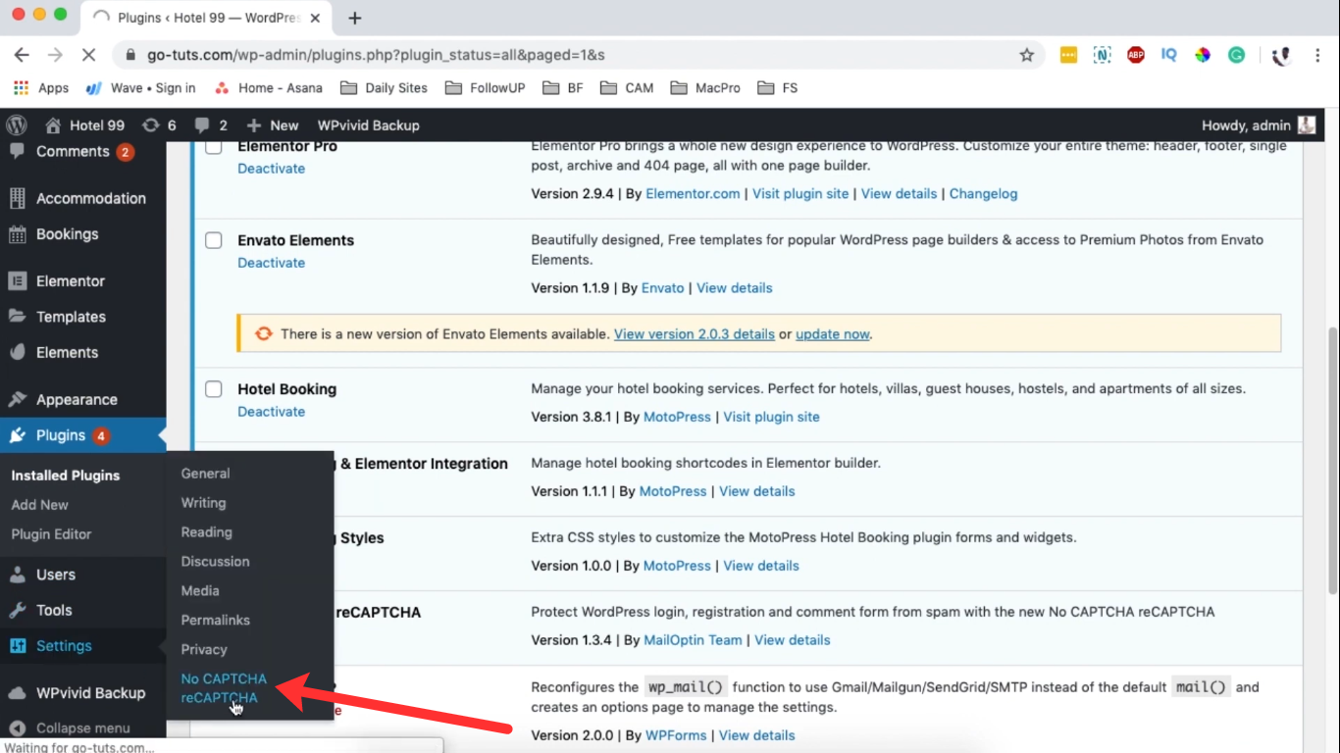Open Media settings from the flyout
This screenshot has width=1340, height=753.
200,591
